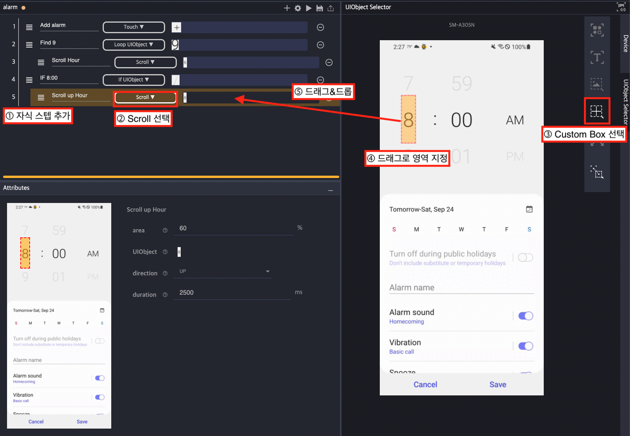Switch to the UIObject Selector side tab
This screenshot has height=436, width=630.
pyautogui.click(x=625, y=101)
